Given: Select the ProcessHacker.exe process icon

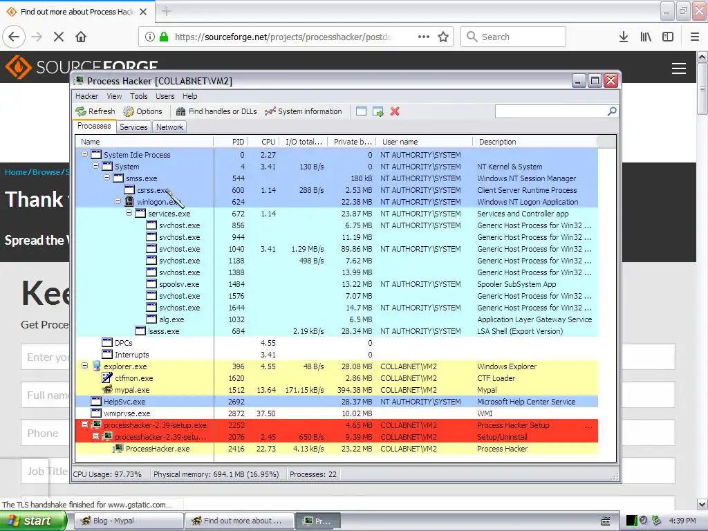Looking at the screenshot, I should [x=118, y=448].
